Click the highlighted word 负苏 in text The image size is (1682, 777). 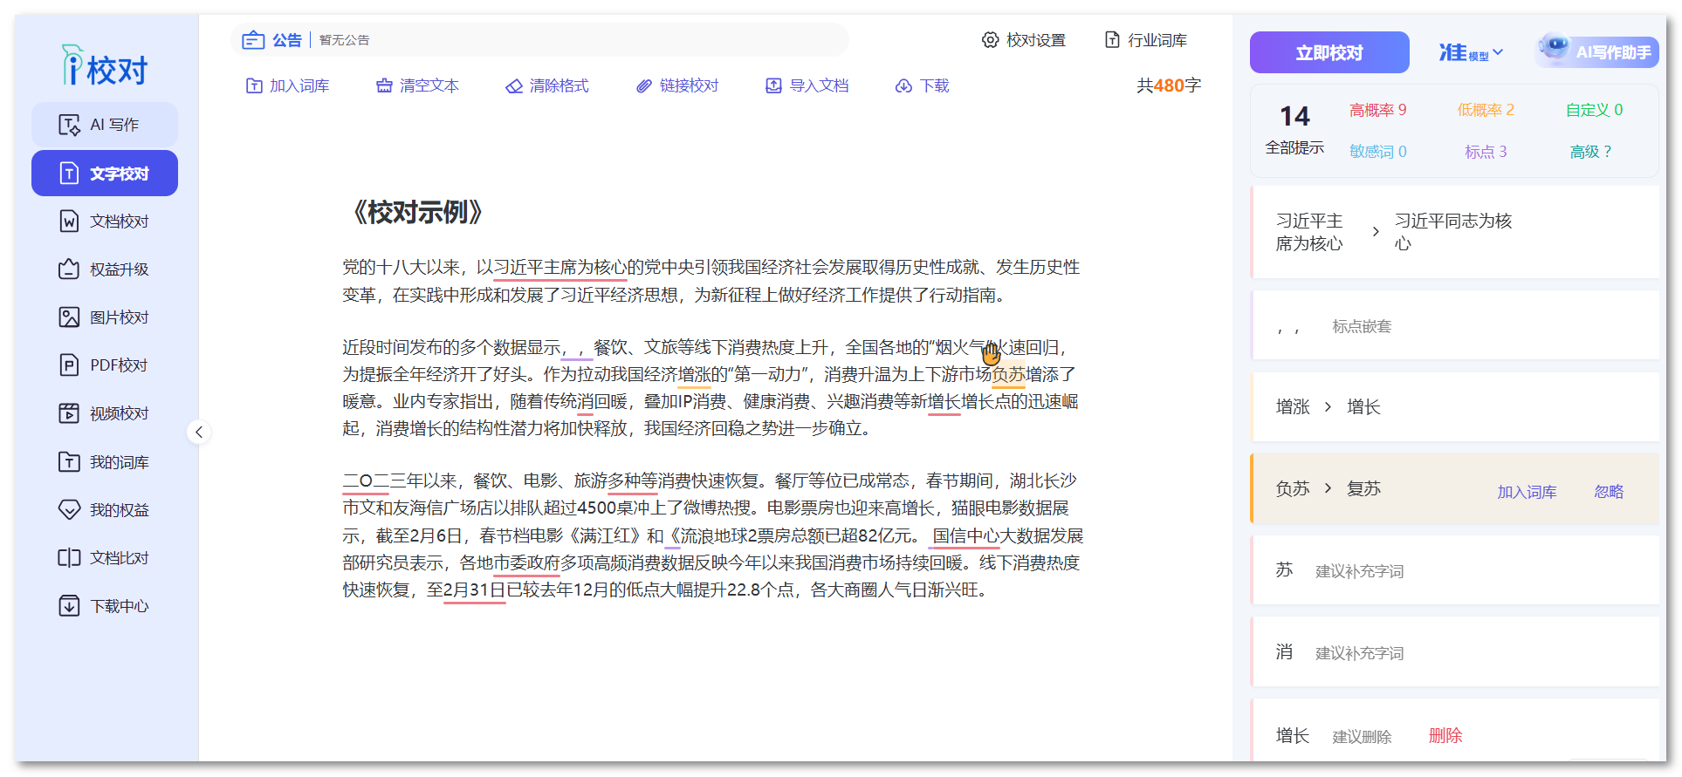pyautogui.click(x=1008, y=375)
